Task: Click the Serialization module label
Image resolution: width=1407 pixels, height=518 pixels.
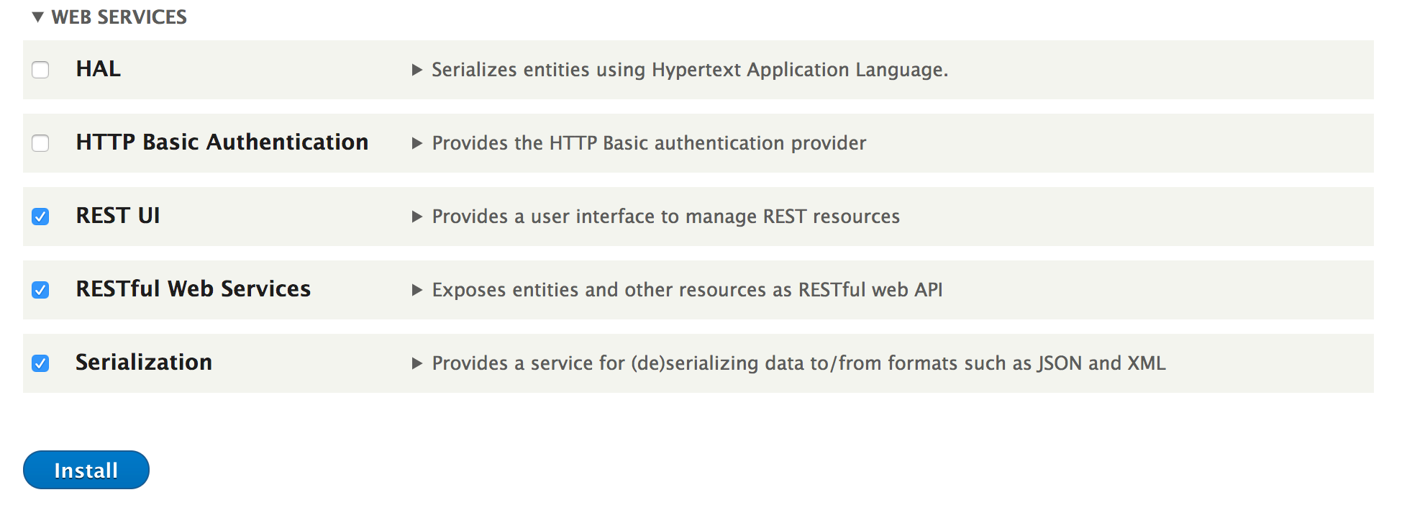Action: coord(144,363)
